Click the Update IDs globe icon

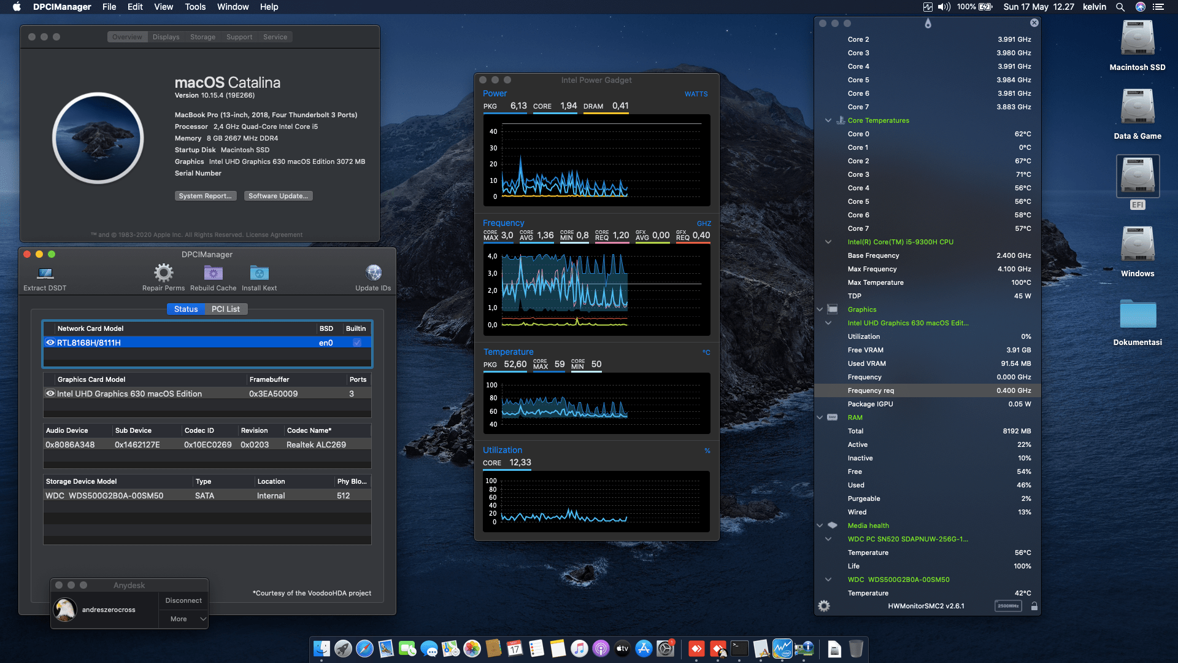373,273
